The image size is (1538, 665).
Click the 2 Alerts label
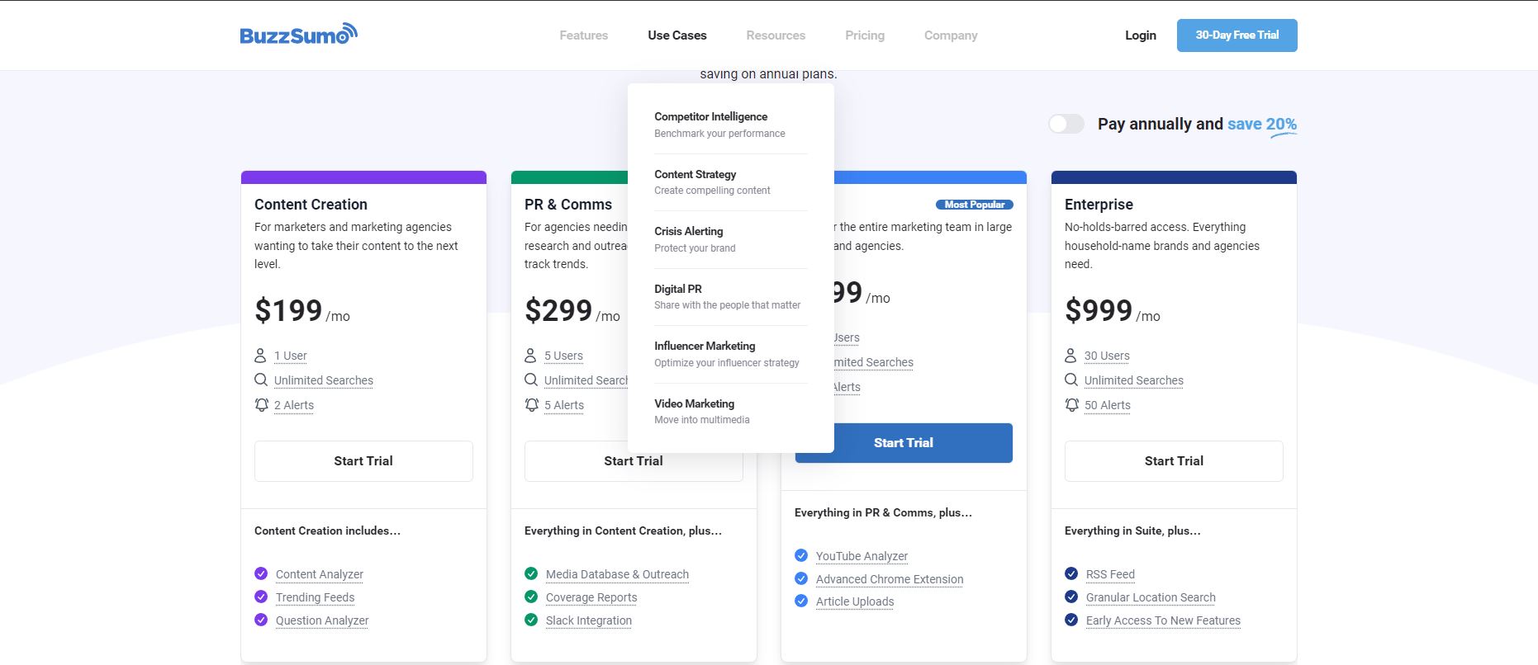tap(294, 405)
